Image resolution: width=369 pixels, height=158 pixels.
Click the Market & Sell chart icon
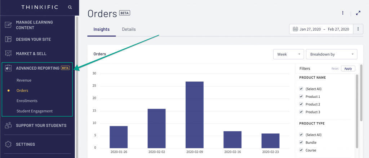(x=8, y=53)
